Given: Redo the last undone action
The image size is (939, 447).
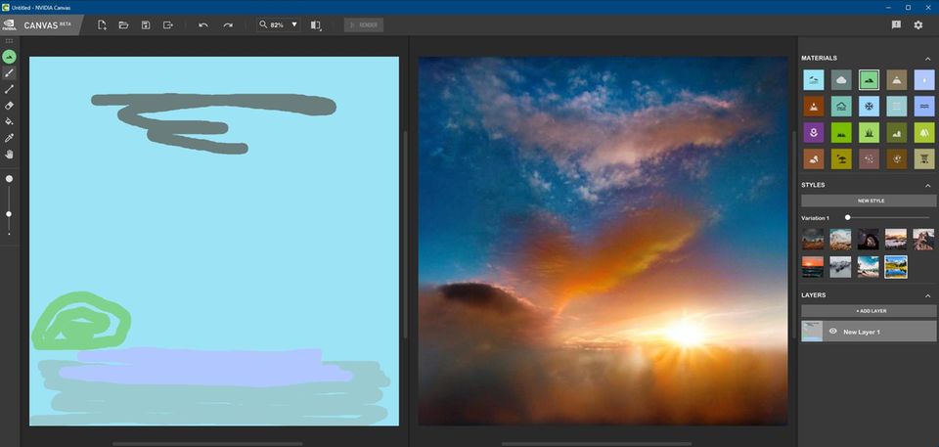Looking at the screenshot, I should [x=228, y=25].
